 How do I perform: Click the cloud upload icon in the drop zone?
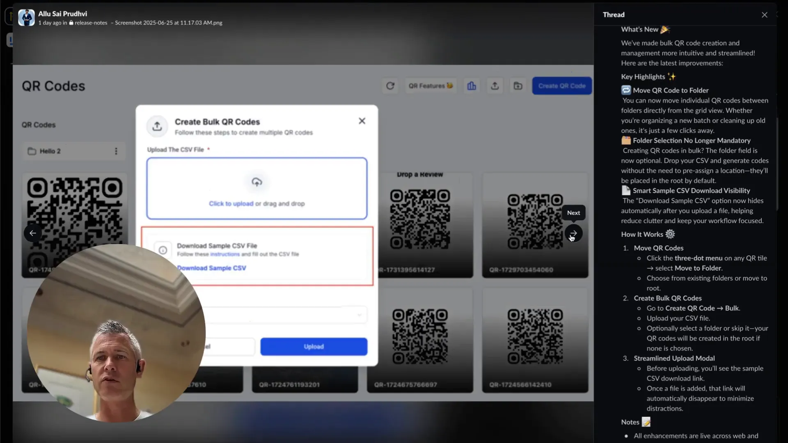point(257,182)
